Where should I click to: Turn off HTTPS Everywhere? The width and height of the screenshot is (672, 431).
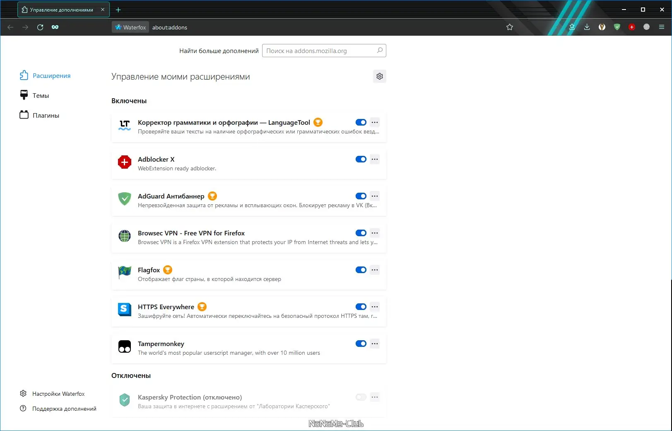click(361, 307)
